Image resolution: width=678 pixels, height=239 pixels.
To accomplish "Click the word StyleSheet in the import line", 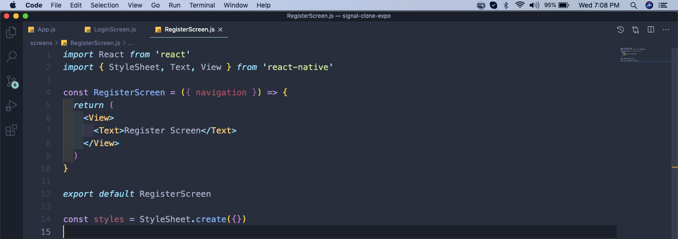I will click(134, 67).
